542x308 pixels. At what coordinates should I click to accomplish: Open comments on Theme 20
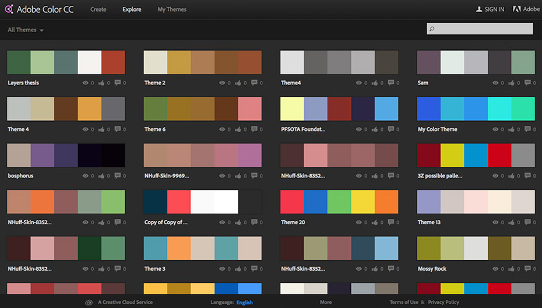coord(390,222)
